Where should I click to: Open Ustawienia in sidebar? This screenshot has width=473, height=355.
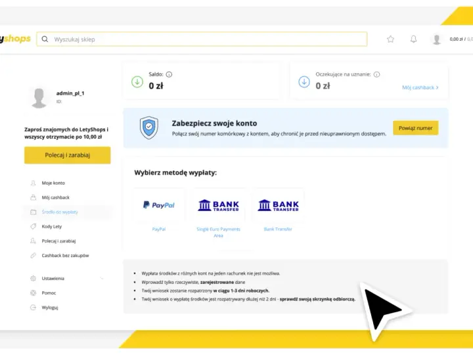(53, 278)
